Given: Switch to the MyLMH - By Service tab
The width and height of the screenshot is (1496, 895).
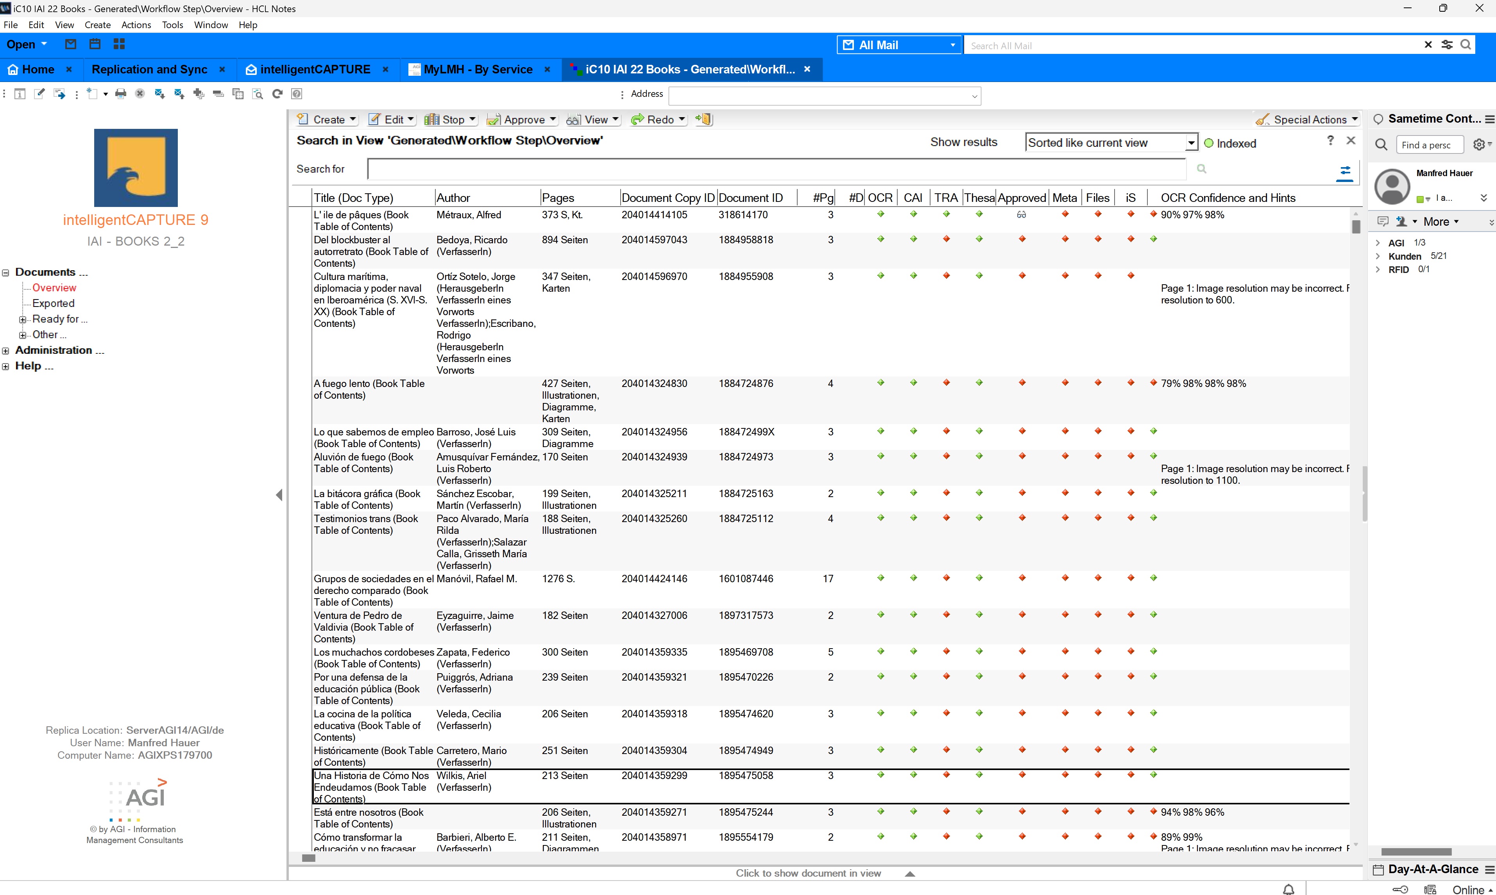Looking at the screenshot, I should point(478,70).
